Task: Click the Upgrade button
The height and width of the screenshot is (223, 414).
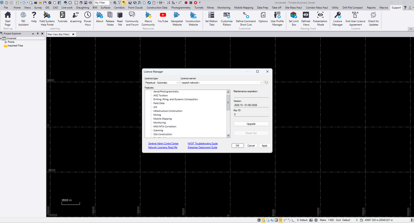Action: click(251, 124)
